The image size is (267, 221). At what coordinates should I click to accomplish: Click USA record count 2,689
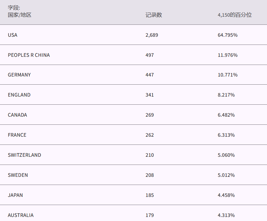(152, 35)
